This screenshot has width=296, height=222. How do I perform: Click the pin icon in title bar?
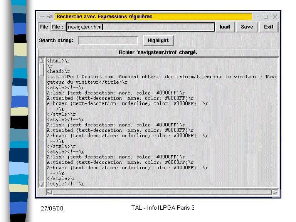tap(50, 17)
